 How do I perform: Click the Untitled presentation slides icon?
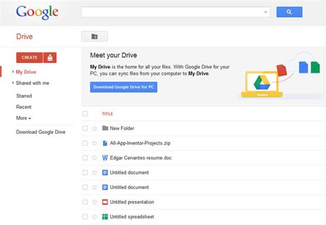point(105,202)
